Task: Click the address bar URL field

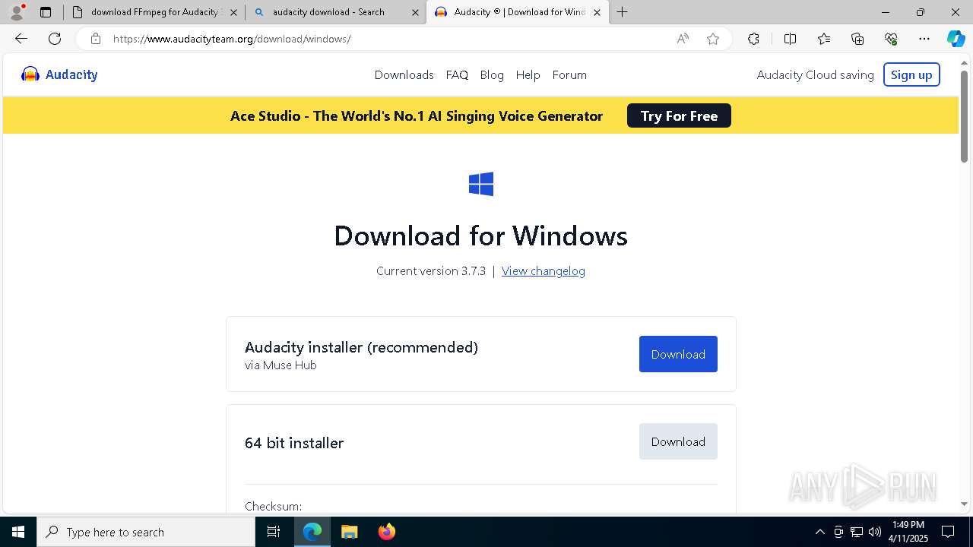Action: [388, 39]
